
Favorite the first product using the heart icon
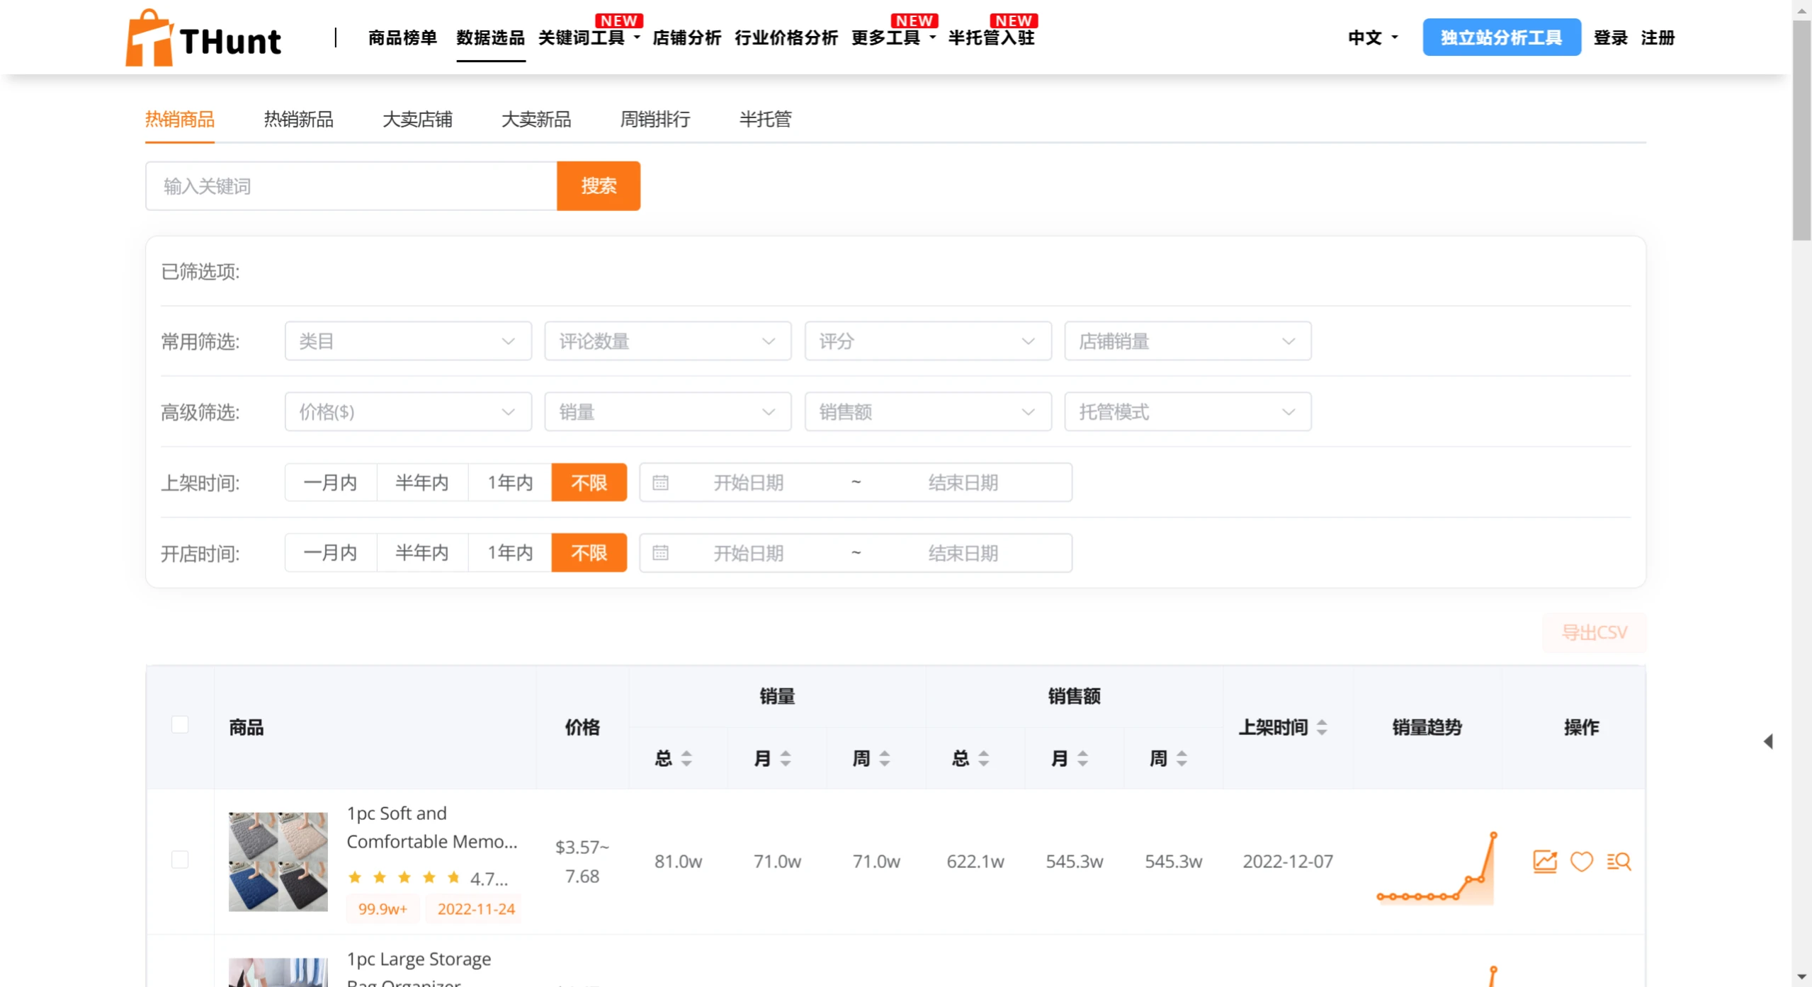[x=1581, y=861]
